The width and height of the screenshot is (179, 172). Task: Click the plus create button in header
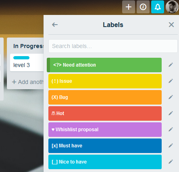coord(129,7)
